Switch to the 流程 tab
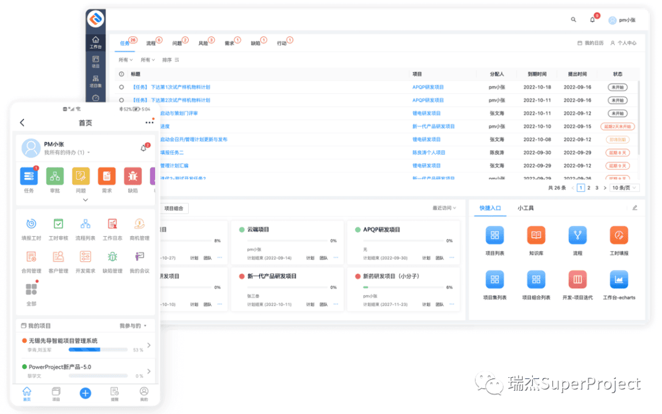The width and height of the screenshot is (662, 414). pos(151,43)
